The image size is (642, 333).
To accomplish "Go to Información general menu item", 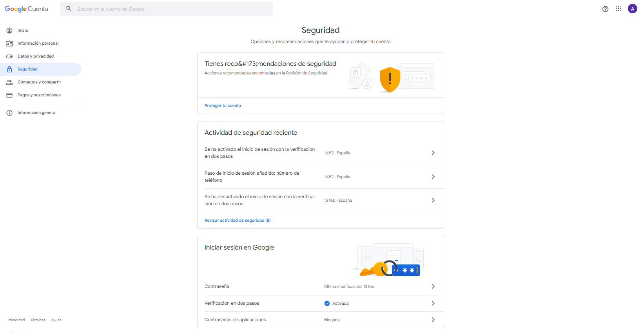I will tap(37, 112).
